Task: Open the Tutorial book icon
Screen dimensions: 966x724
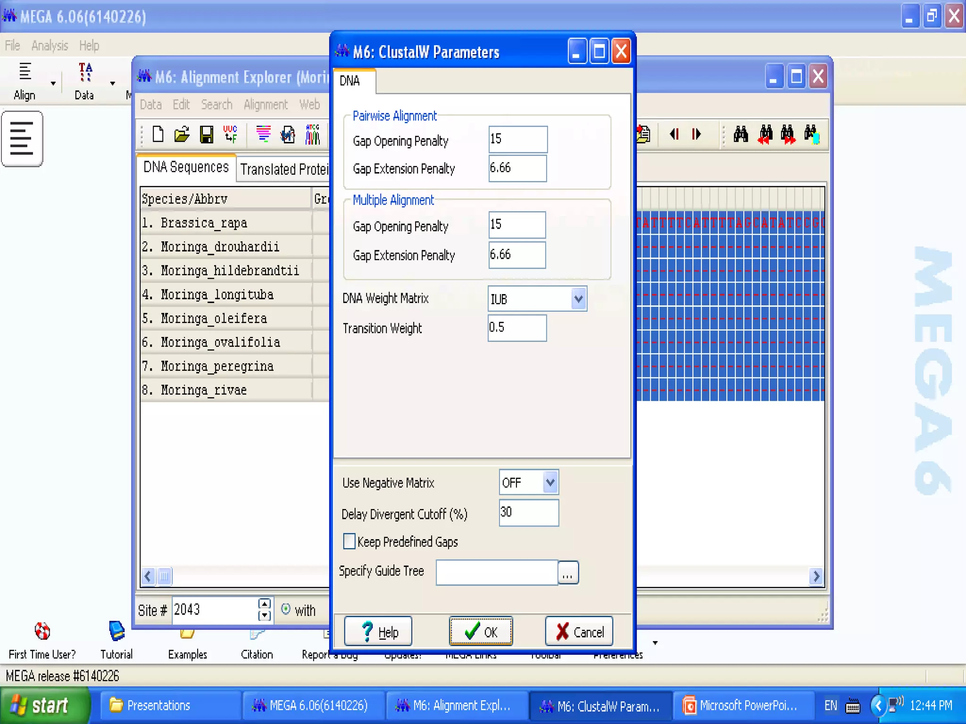Action: 117,631
